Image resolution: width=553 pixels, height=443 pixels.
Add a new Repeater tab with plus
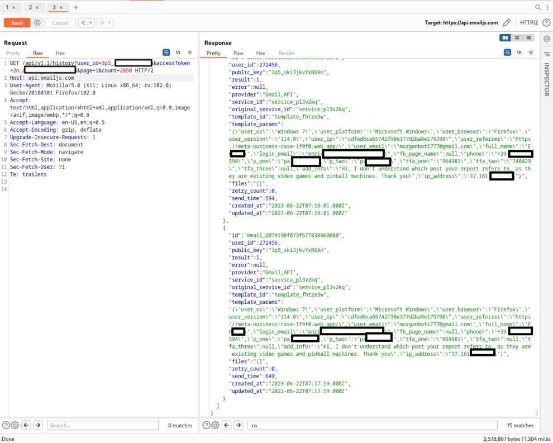pos(76,7)
